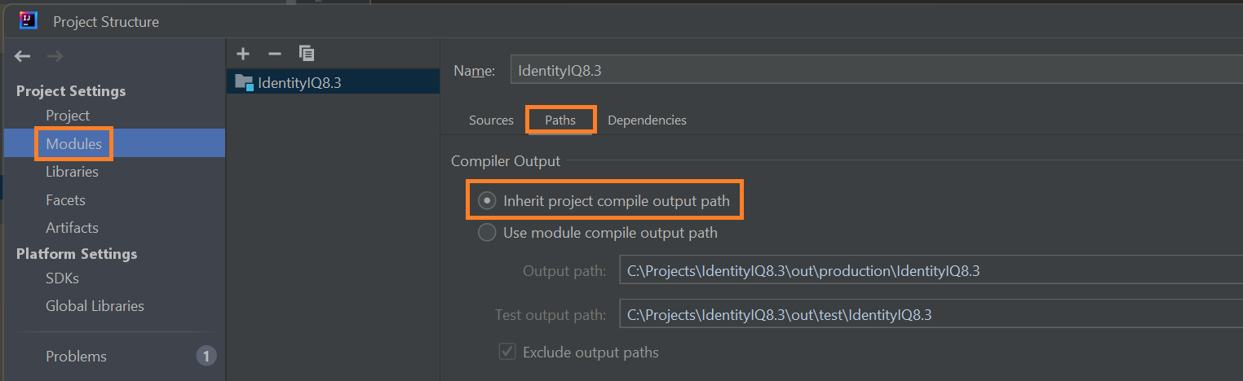Toggle Exclude output paths checkbox
The width and height of the screenshot is (1243, 381).
coord(507,353)
